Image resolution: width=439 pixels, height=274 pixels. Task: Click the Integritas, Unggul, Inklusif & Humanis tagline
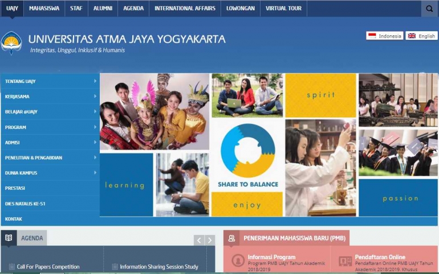coord(78,50)
